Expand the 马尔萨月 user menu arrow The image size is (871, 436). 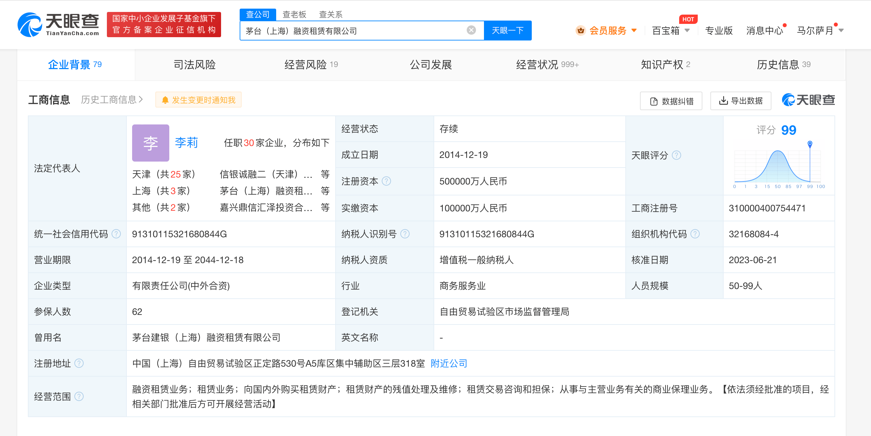pyautogui.click(x=841, y=31)
